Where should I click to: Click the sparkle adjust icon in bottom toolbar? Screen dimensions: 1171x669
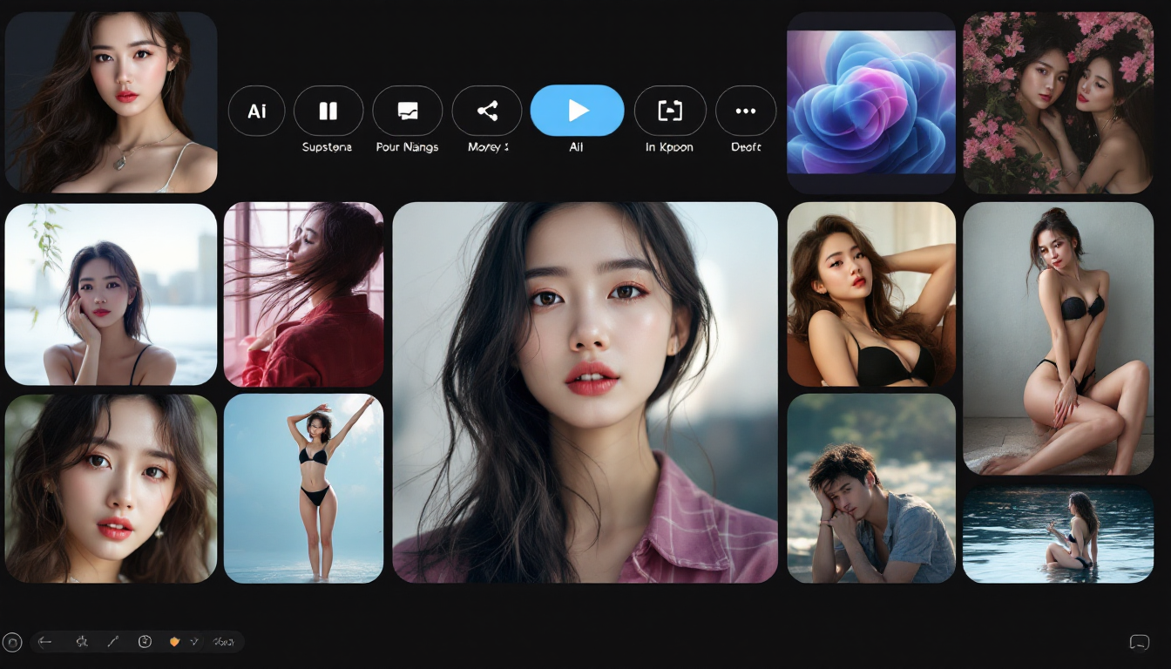tap(82, 642)
